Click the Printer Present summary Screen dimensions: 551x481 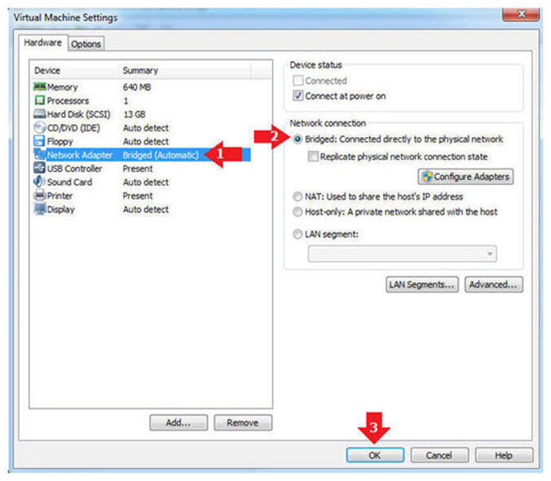(x=138, y=196)
